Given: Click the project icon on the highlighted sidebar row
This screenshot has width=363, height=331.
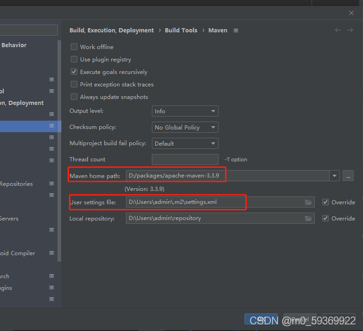Looking at the screenshot, I should (52, 126).
